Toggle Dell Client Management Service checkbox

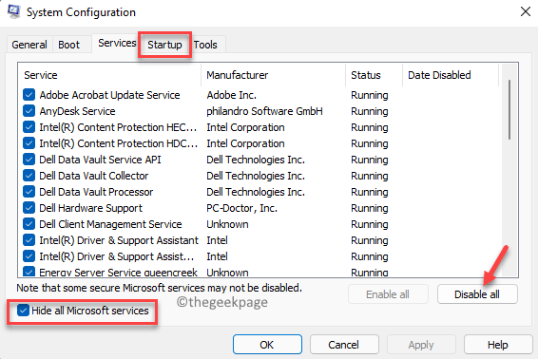[29, 223]
